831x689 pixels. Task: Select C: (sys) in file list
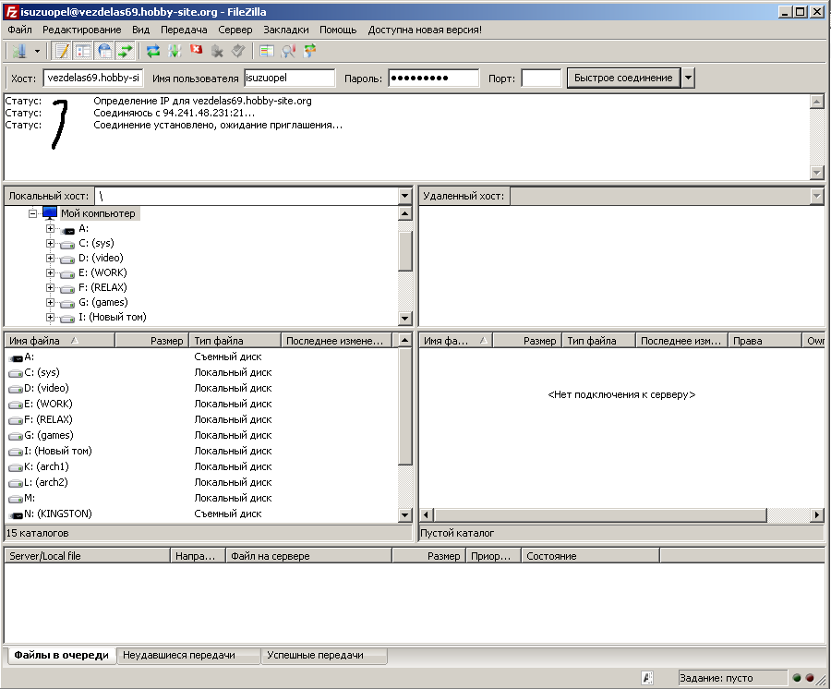(x=42, y=372)
